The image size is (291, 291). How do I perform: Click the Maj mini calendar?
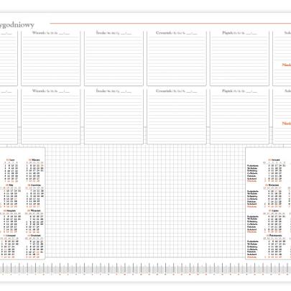(11, 196)
